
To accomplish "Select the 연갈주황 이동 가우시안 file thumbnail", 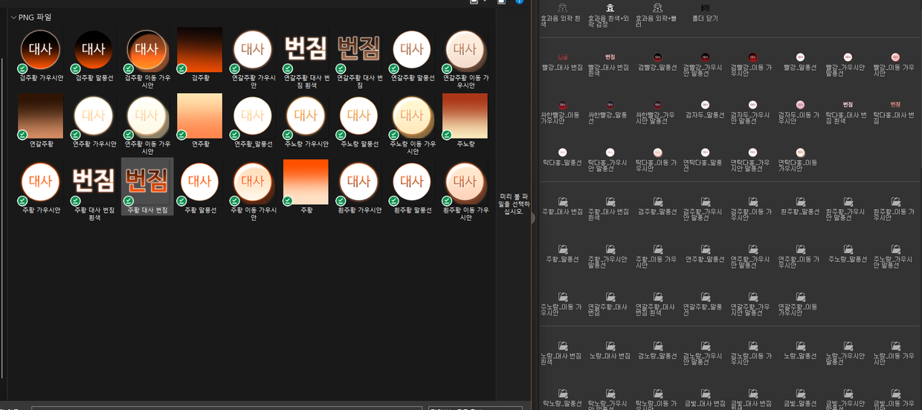I will (465, 50).
